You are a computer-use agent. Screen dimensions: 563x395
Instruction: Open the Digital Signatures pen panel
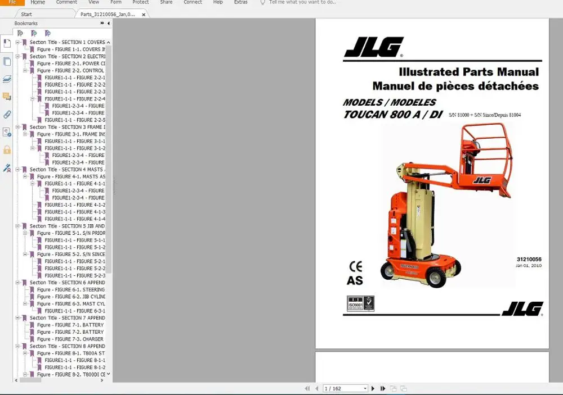coord(7,168)
